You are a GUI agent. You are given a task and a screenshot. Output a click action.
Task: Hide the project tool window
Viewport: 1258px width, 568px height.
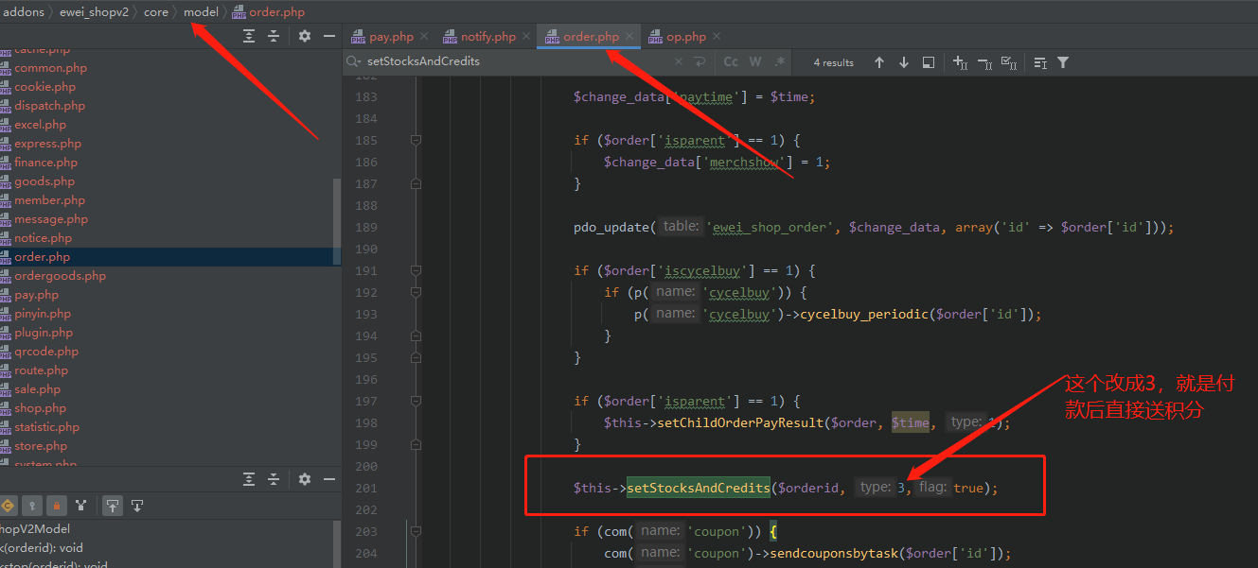click(329, 36)
